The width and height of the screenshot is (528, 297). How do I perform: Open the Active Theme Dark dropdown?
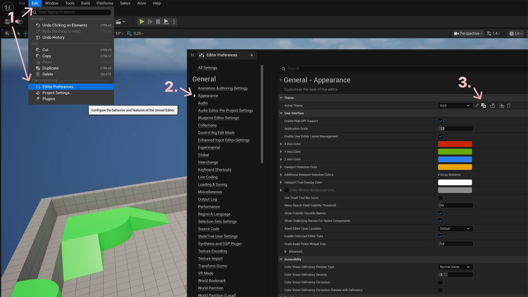coord(455,106)
